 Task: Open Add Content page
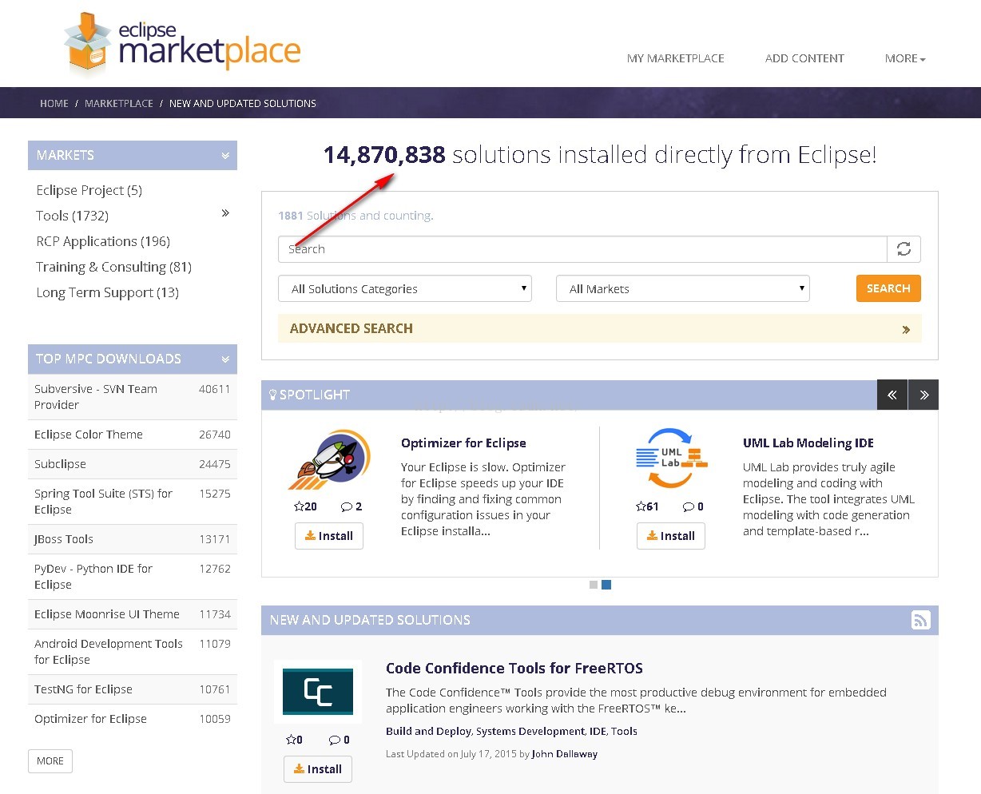coord(804,58)
